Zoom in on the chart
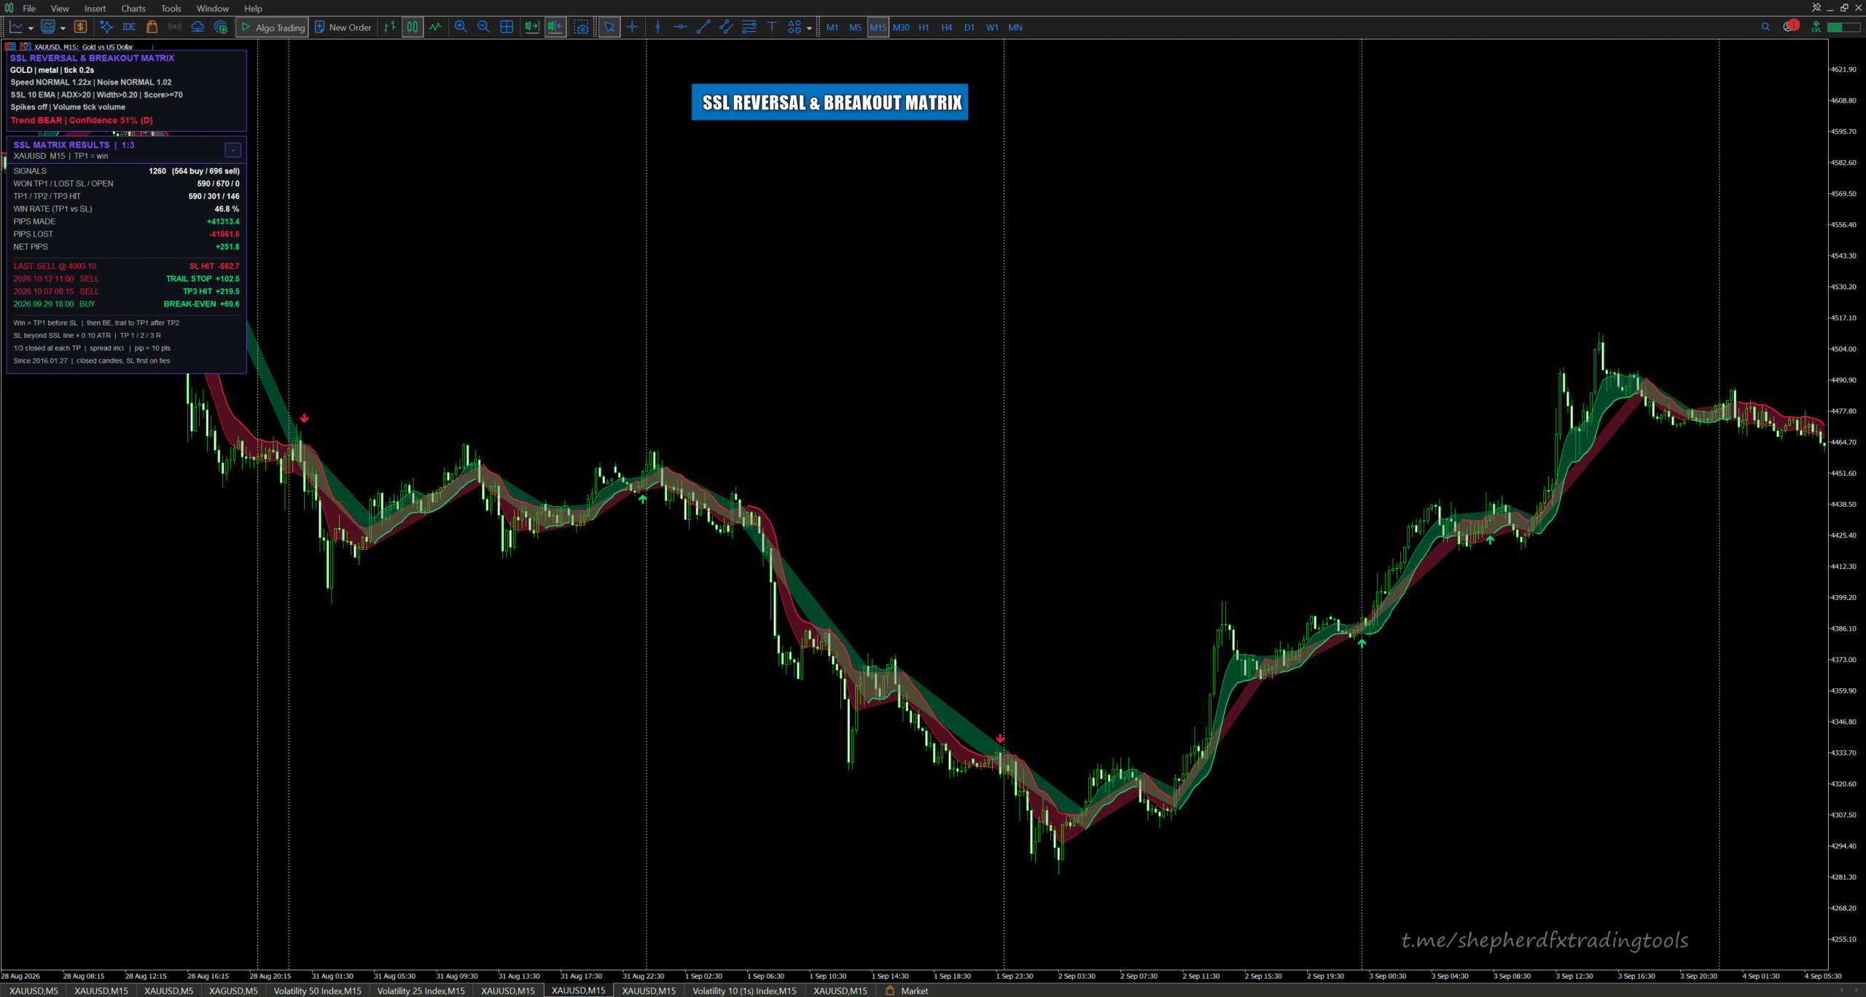 (461, 27)
